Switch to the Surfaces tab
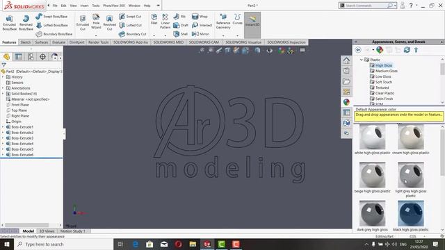Image resolution: width=445 pixels, height=250 pixels. pyautogui.click(x=42, y=42)
